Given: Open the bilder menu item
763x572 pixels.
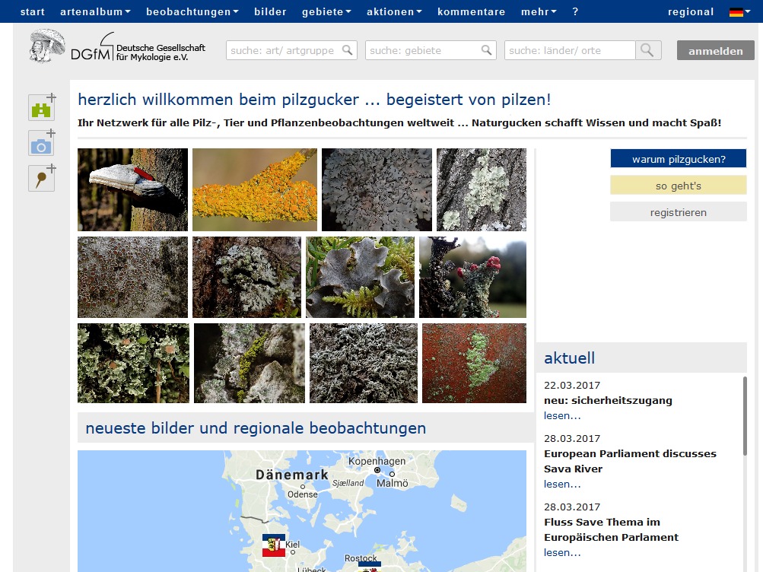Looking at the screenshot, I should (270, 11).
